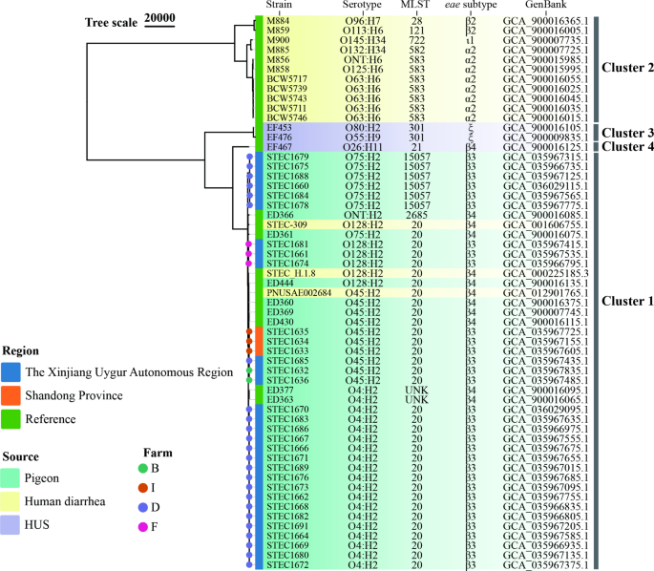
Task: Click the Farm legend heading
Action: (x=158, y=453)
